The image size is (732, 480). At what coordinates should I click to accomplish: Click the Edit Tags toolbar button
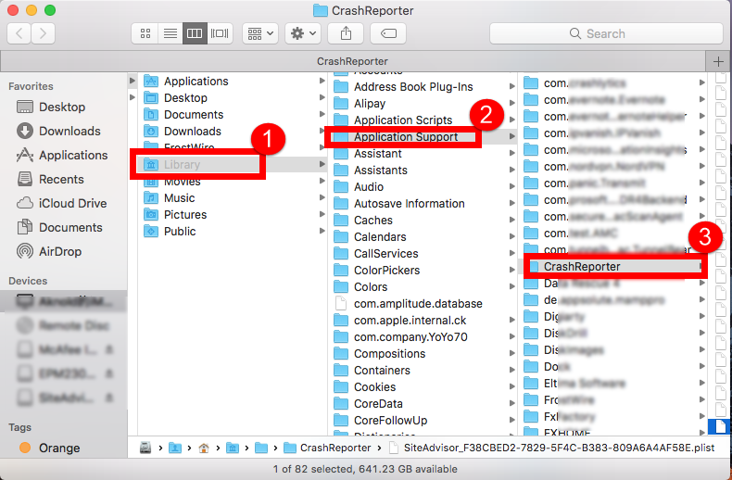(x=387, y=33)
